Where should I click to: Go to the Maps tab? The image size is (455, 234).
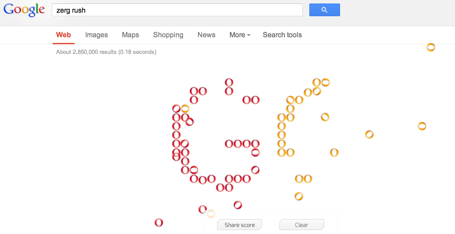point(130,35)
